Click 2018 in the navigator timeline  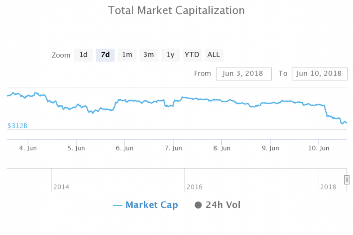click(328, 187)
